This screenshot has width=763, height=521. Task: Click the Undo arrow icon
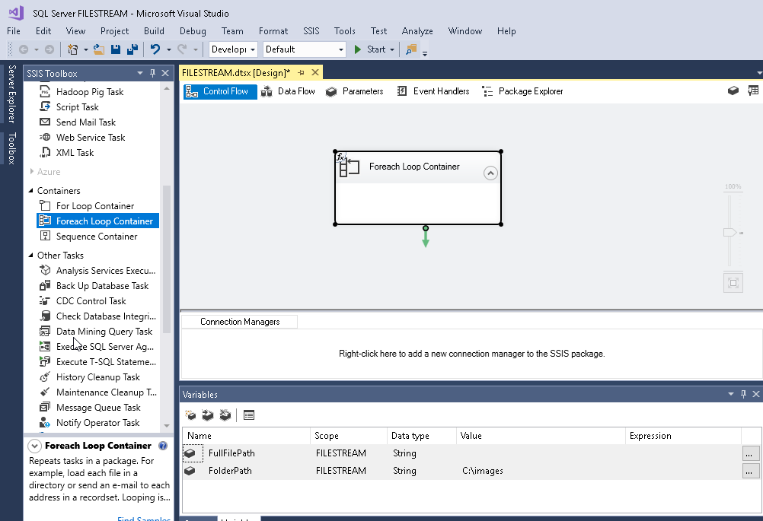pyautogui.click(x=155, y=49)
